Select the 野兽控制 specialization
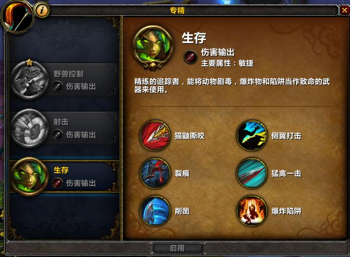The image size is (350, 257). point(65,80)
